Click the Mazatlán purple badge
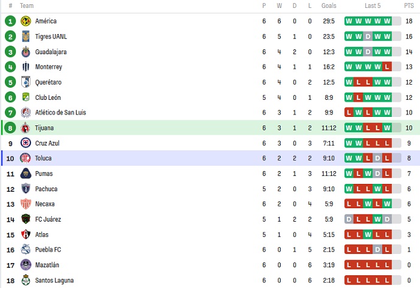 [x=26, y=265]
